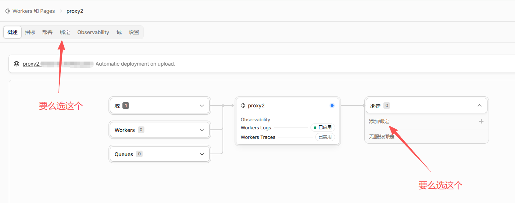Switch to the 域 tab

(119, 32)
